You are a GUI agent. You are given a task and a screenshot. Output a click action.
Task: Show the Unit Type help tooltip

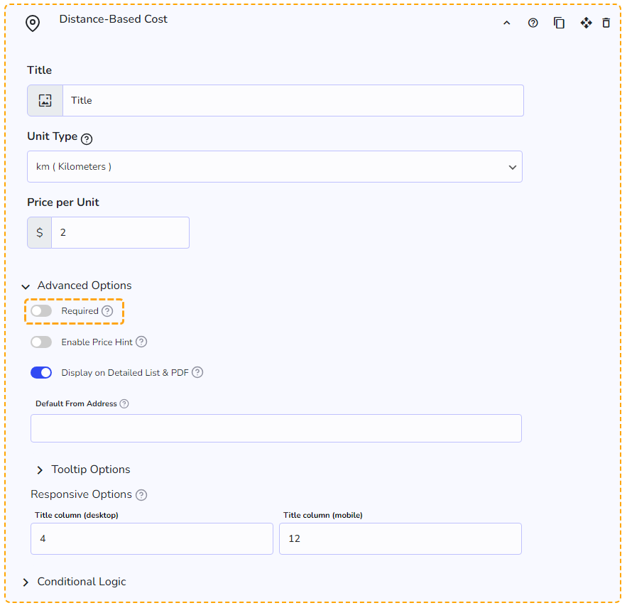87,139
